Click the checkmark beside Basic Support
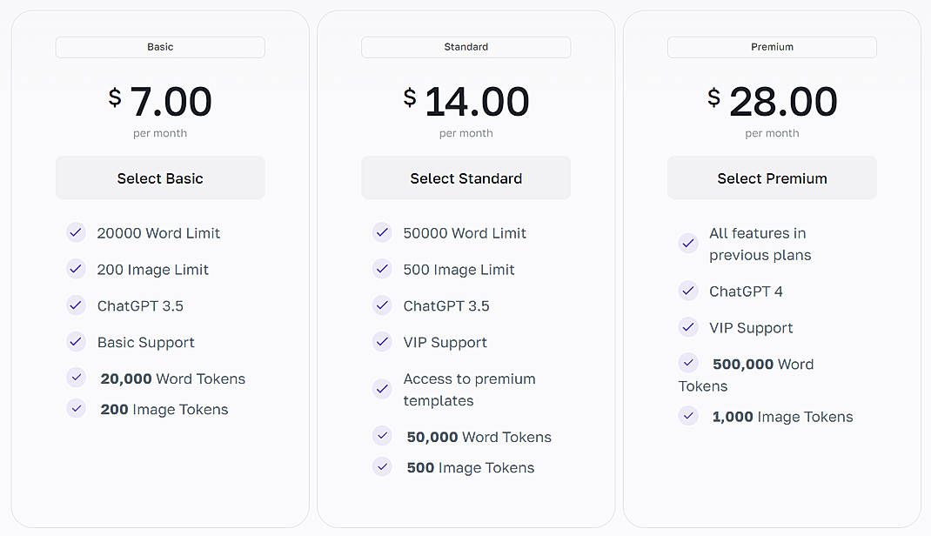Screen dimensions: 931x536 [x=76, y=342]
